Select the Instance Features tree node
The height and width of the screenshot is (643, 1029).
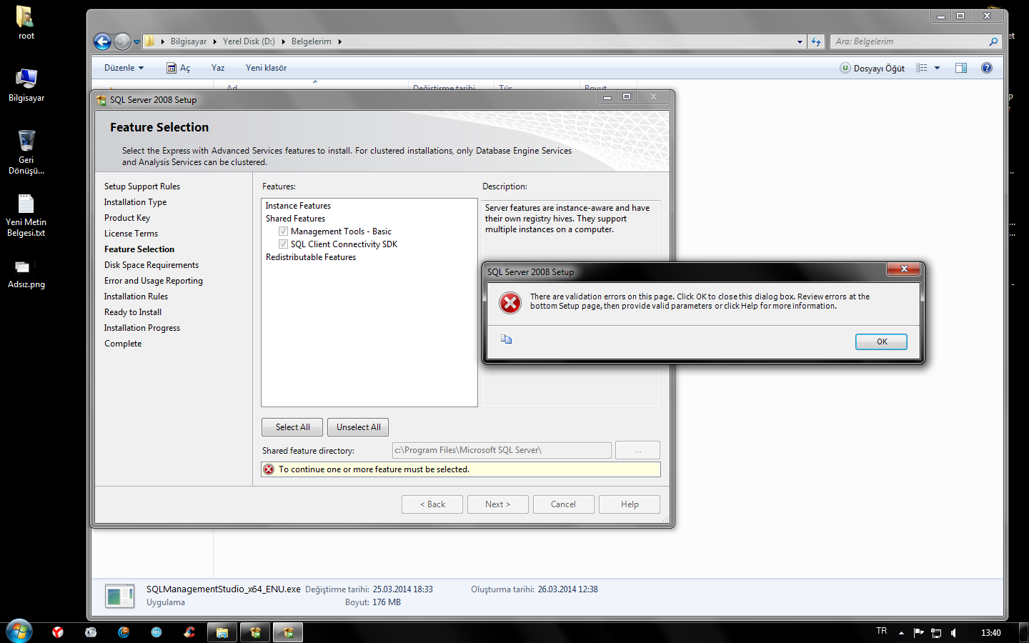tap(298, 206)
